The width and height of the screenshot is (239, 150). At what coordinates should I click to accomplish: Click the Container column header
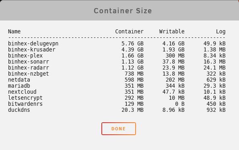129,31
